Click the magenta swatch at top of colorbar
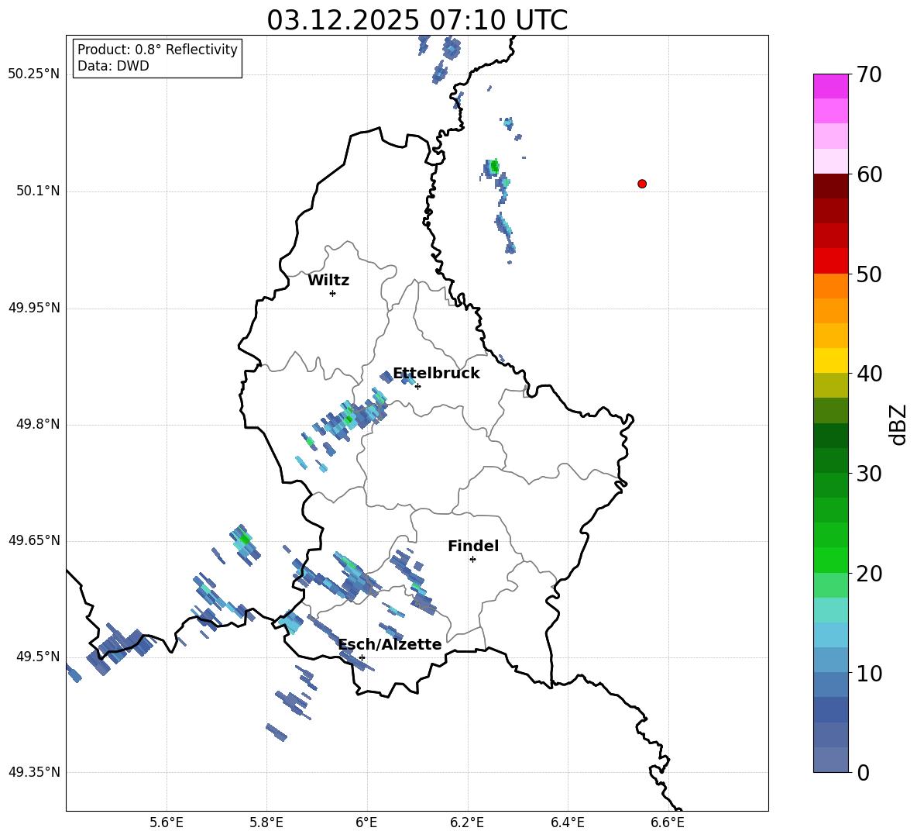This screenshot has height=838, width=917. click(x=830, y=86)
